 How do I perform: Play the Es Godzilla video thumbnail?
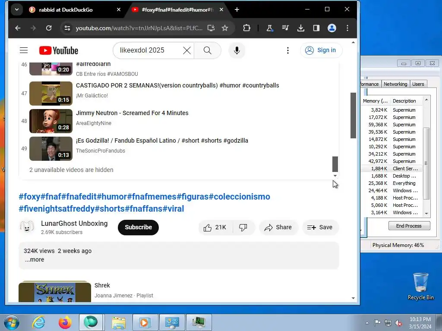click(x=51, y=149)
